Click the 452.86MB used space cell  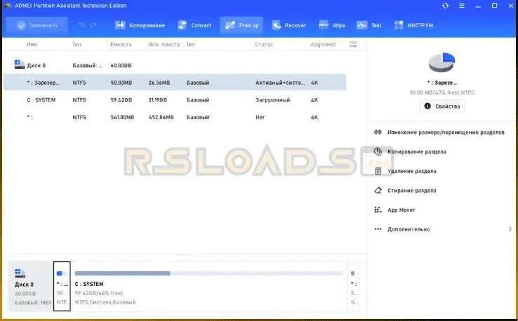pos(161,117)
